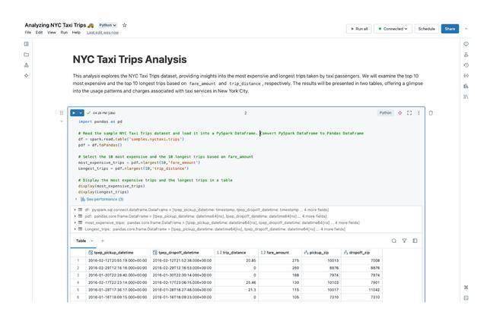
Task: Open version history icon in right sidebar
Action: click(x=466, y=65)
